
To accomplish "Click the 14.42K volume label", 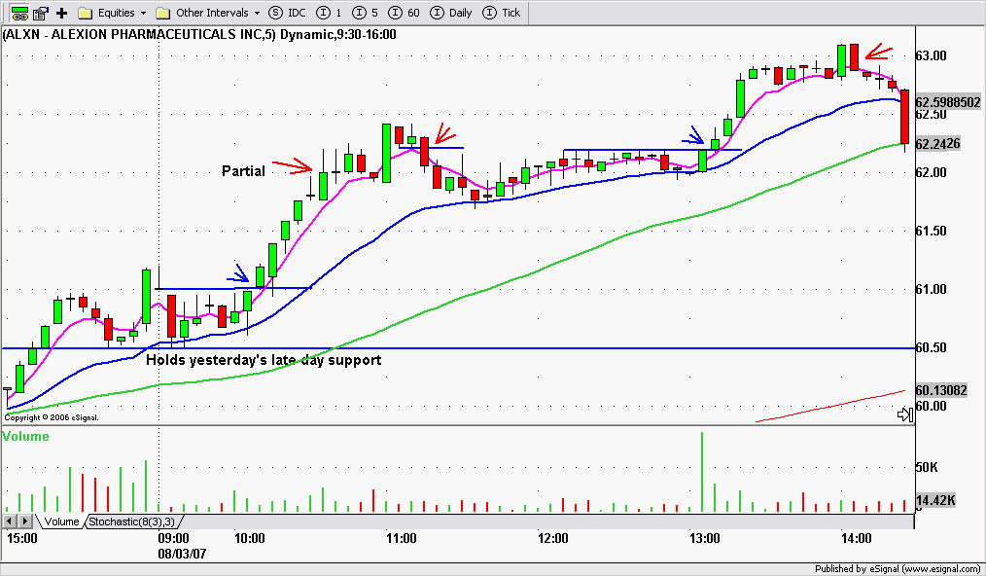I will 935,501.
